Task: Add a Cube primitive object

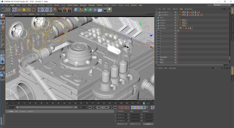Action: click(x=76, y=10)
